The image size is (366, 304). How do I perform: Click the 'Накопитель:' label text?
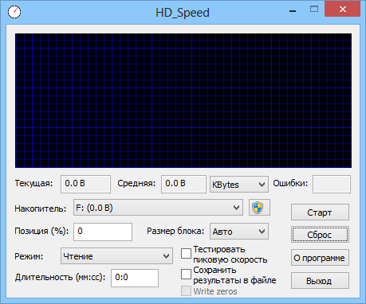pos(41,209)
